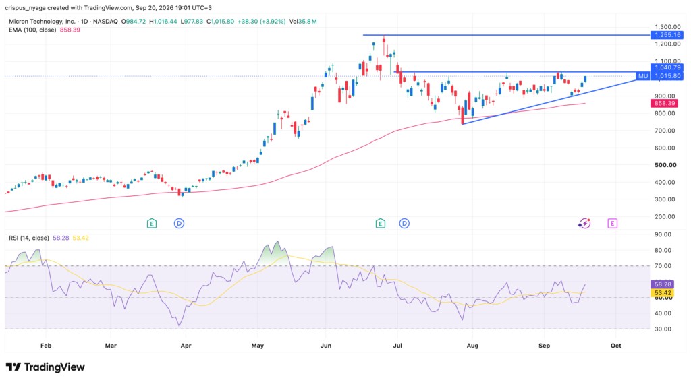Image resolution: width=691 pixels, height=382 pixels.
Task: Click the Jul label on the time axis
Action: (x=397, y=346)
